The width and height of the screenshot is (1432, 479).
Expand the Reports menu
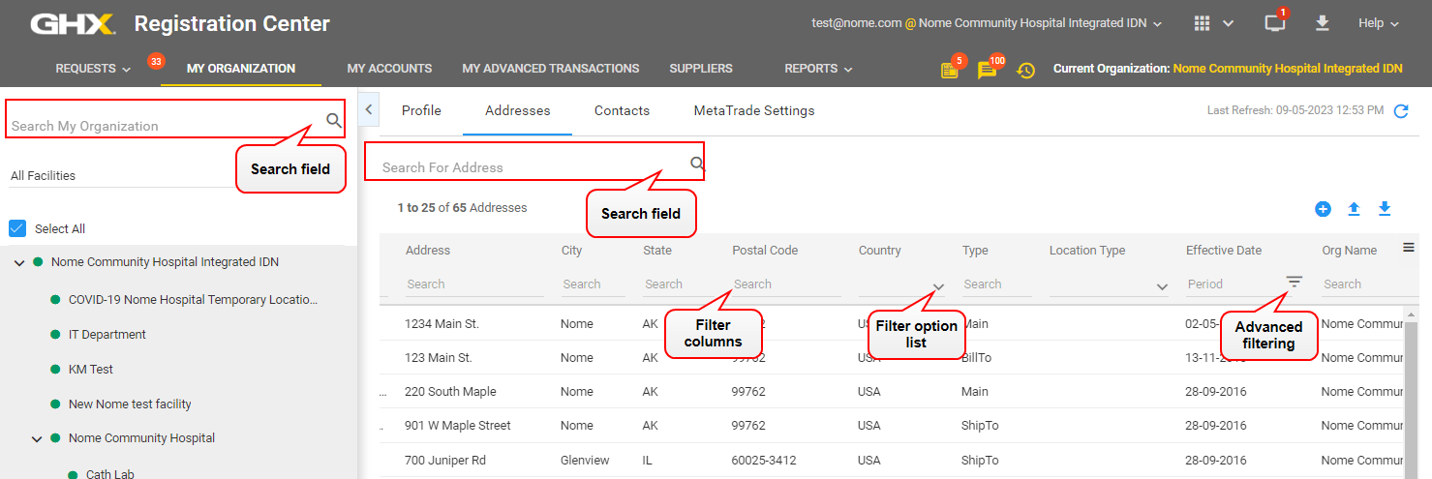point(818,69)
